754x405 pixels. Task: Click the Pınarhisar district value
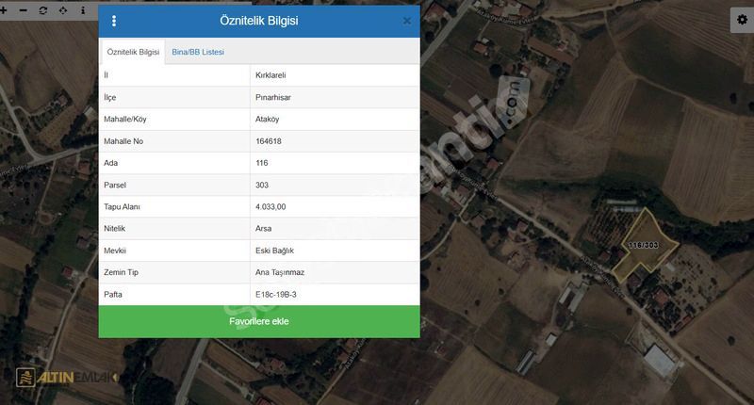(x=275, y=97)
